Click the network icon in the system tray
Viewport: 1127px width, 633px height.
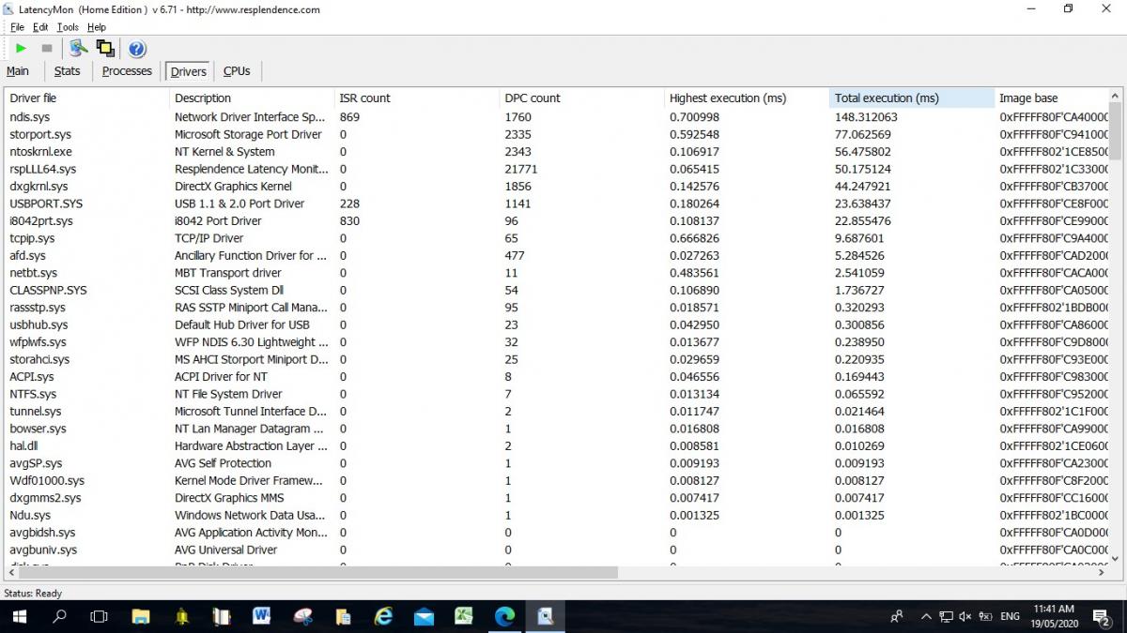point(946,616)
